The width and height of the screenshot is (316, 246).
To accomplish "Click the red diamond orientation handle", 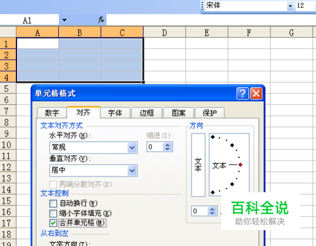I will pyautogui.click(x=240, y=164).
